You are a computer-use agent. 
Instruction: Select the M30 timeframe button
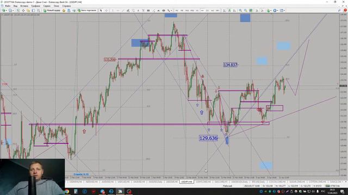(x=192, y=10)
